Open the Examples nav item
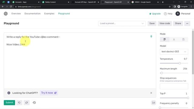 (49, 14)
